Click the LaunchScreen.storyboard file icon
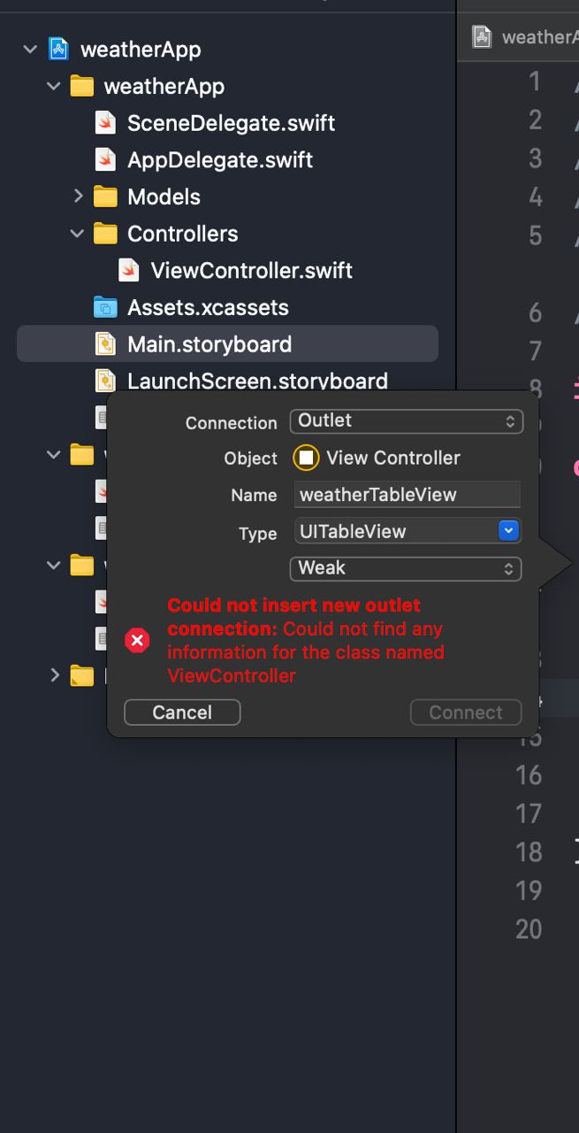The height and width of the screenshot is (1133, 579). coord(105,382)
